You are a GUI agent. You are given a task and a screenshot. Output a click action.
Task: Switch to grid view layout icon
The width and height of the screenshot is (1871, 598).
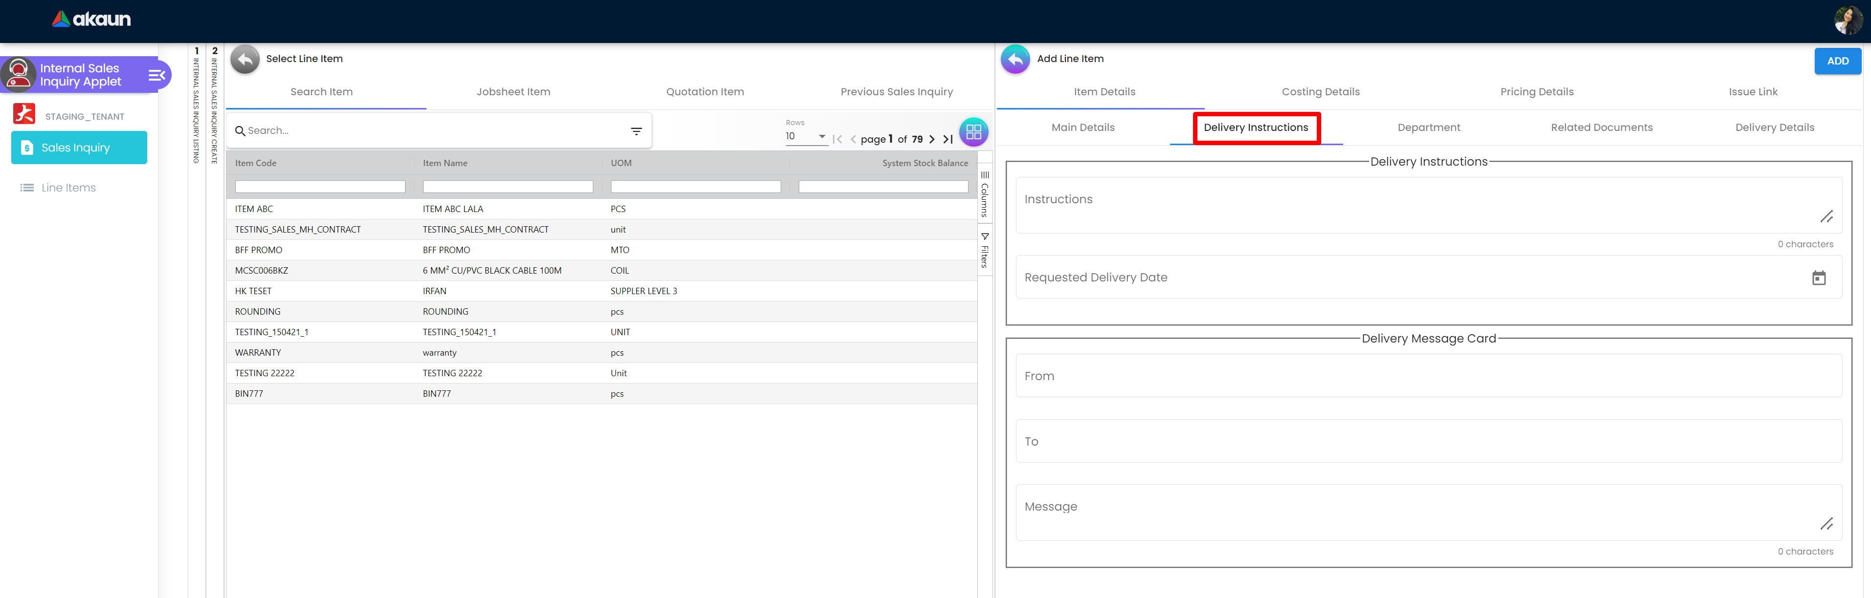click(973, 132)
